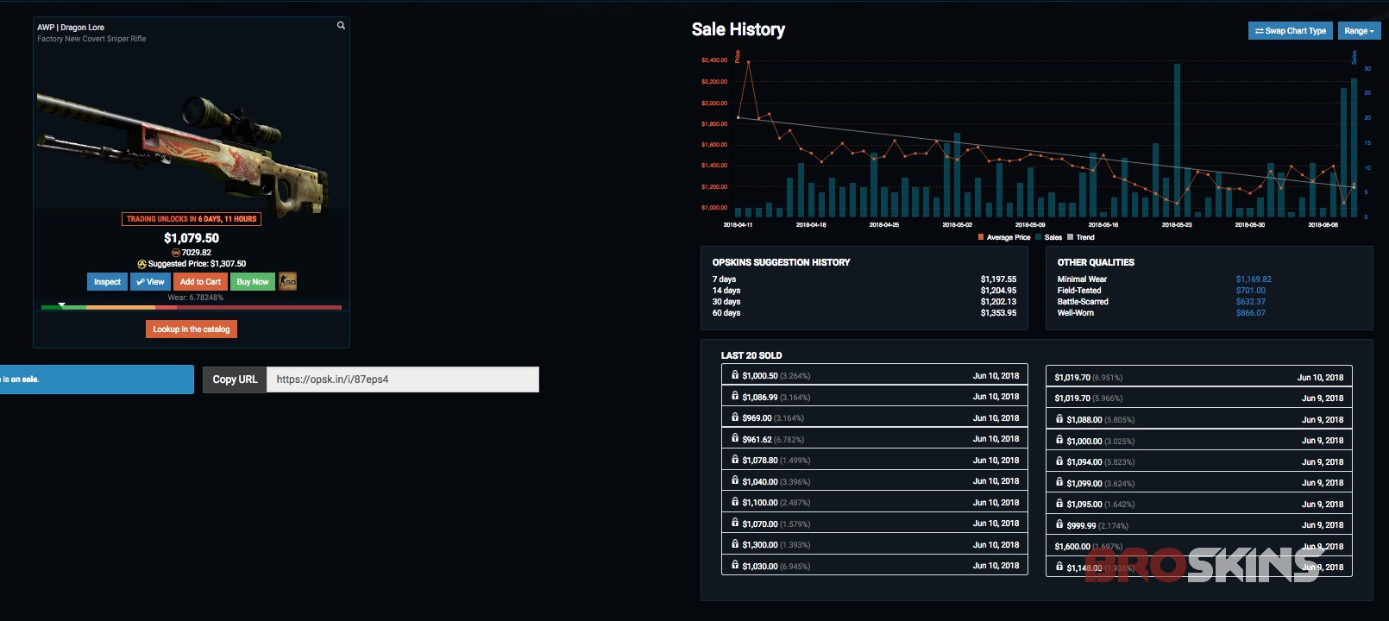
Task: Click the Swap Chart Type button
Action: [x=1291, y=31]
